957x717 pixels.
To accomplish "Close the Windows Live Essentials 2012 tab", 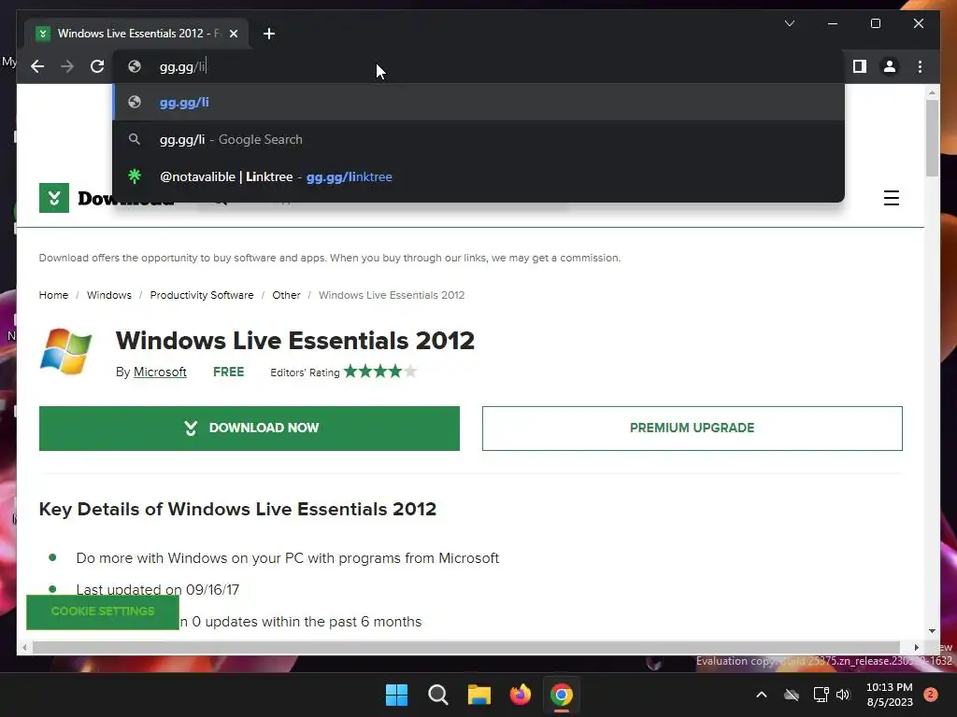I will pos(234,34).
